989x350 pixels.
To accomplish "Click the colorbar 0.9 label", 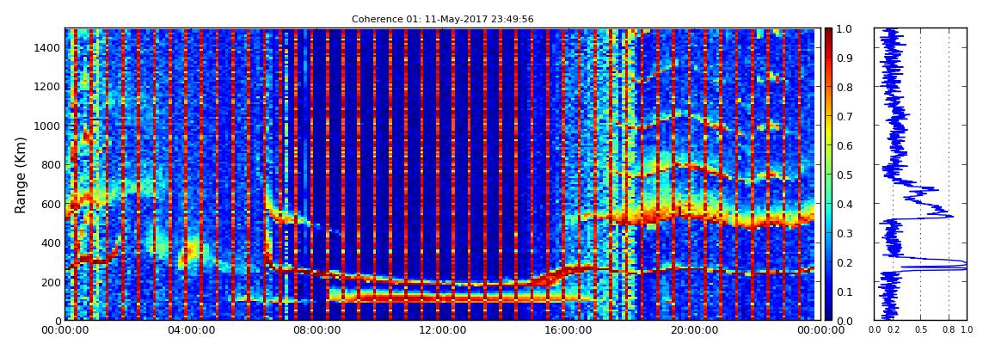I will (846, 58).
